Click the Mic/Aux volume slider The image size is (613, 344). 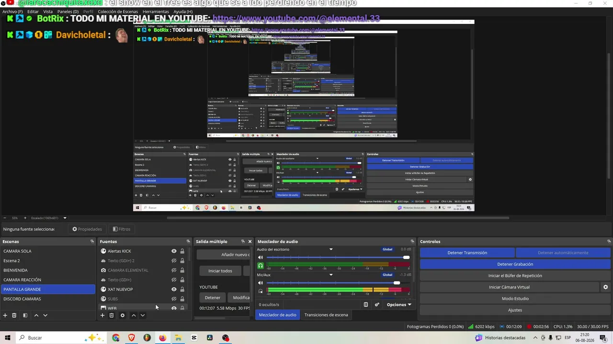[x=338, y=283]
